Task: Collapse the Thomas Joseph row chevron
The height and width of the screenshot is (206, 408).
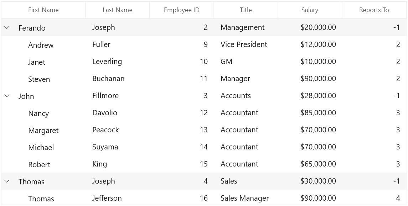Action: tap(7, 181)
